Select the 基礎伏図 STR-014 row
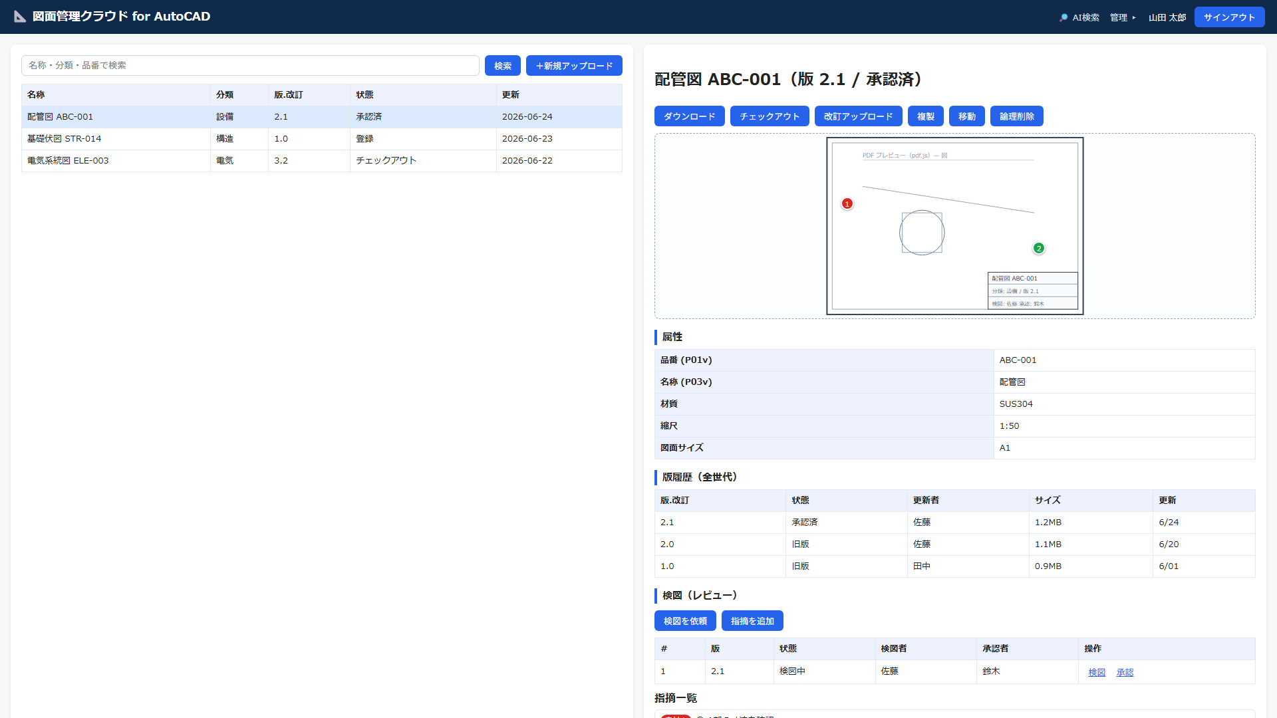Viewport: 1277px width, 718px height. click(322, 139)
